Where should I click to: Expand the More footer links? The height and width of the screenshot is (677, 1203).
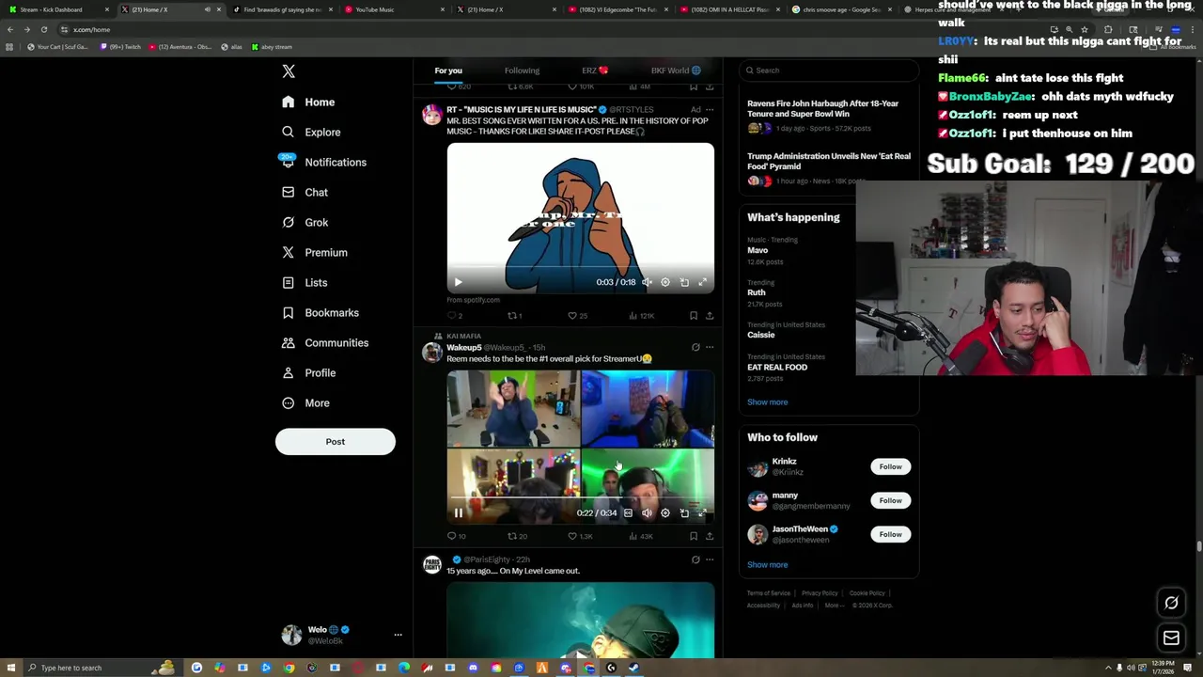(833, 606)
